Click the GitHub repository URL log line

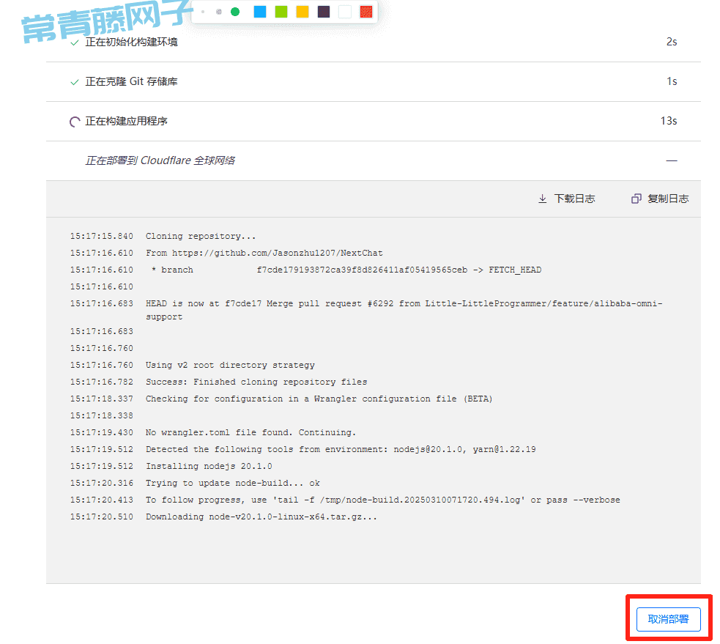264,253
